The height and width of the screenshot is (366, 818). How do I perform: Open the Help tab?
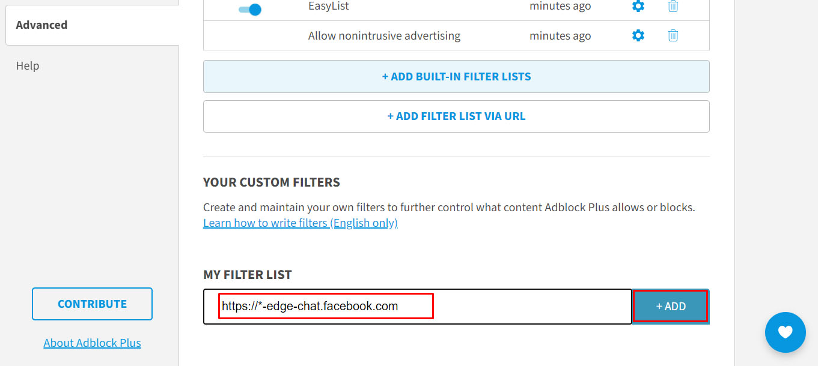(28, 66)
